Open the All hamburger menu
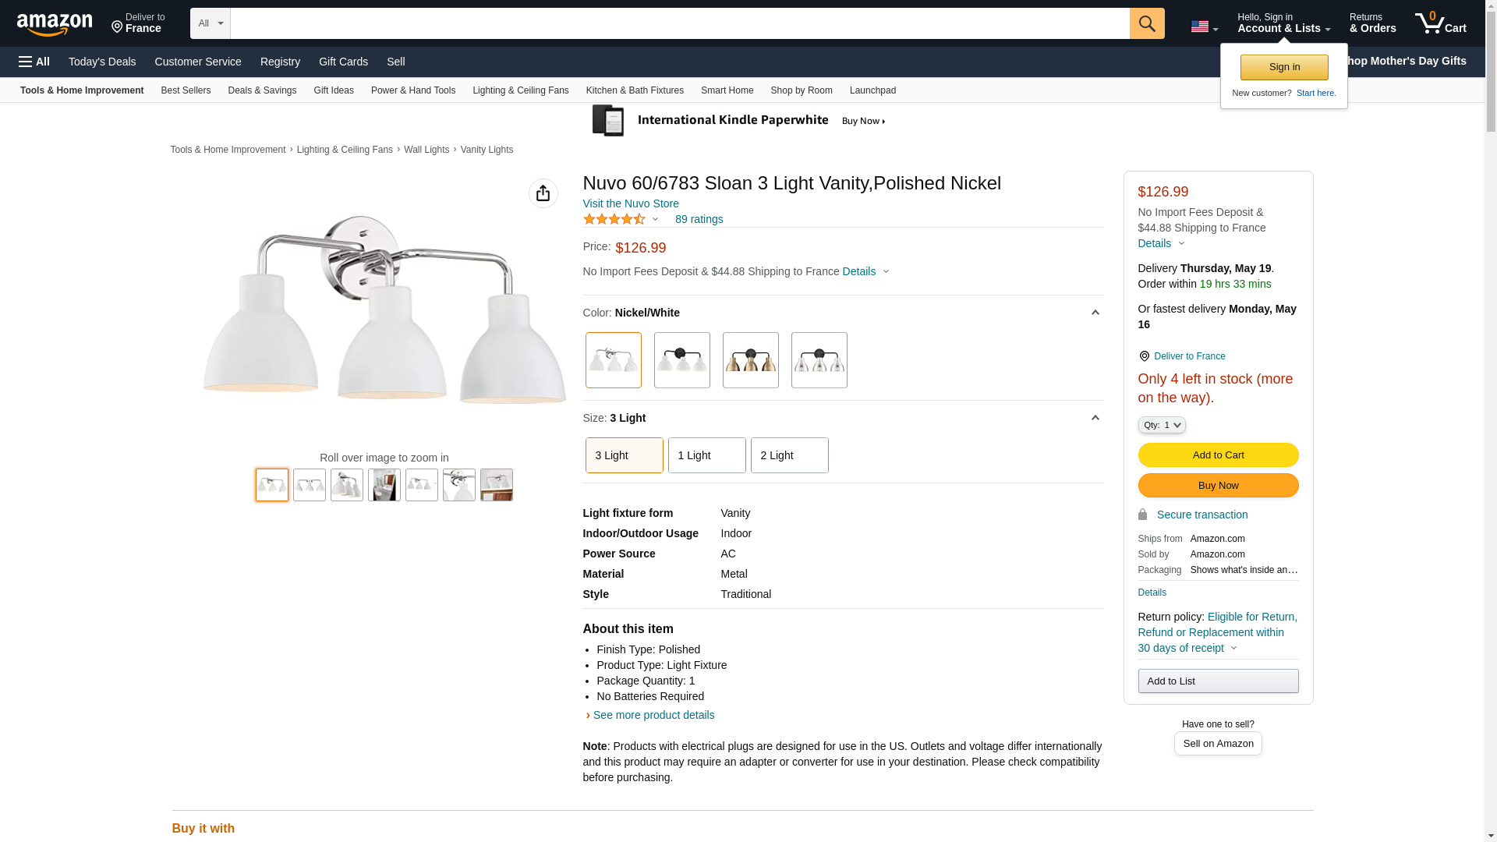This screenshot has height=842, width=1497. pyautogui.click(x=34, y=62)
